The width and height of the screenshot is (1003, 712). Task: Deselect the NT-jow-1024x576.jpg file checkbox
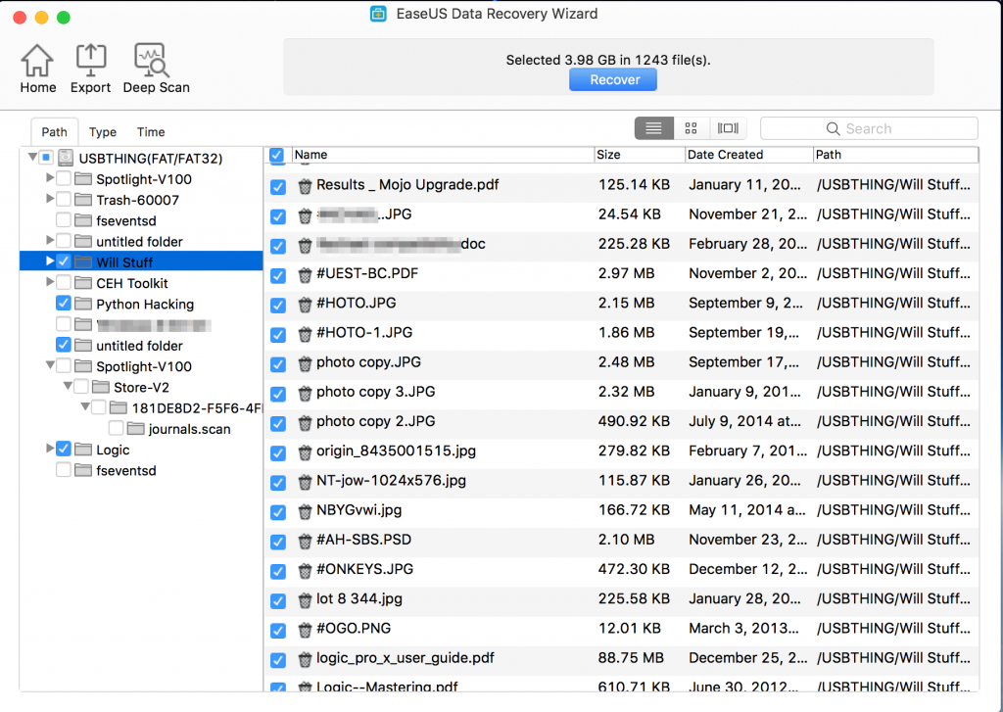[277, 483]
